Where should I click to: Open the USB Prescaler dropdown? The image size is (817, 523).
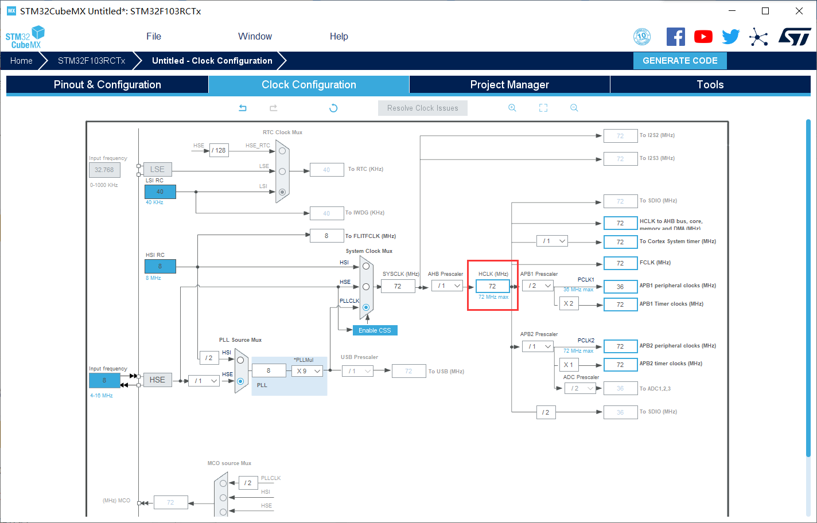(x=358, y=371)
